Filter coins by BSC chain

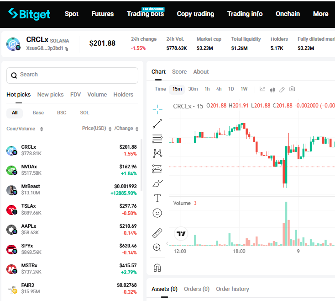click(x=62, y=113)
